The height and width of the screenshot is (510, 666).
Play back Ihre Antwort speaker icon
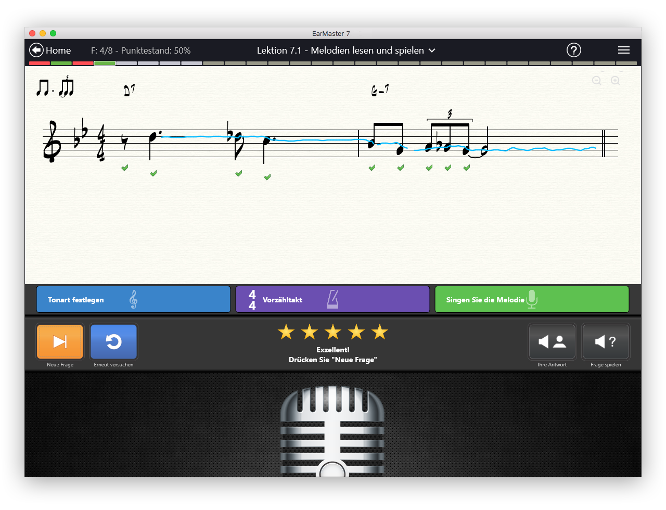point(552,341)
